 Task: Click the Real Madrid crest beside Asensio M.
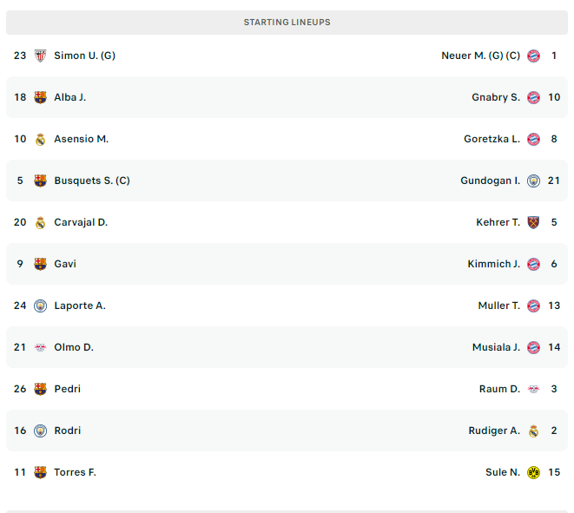40,139
